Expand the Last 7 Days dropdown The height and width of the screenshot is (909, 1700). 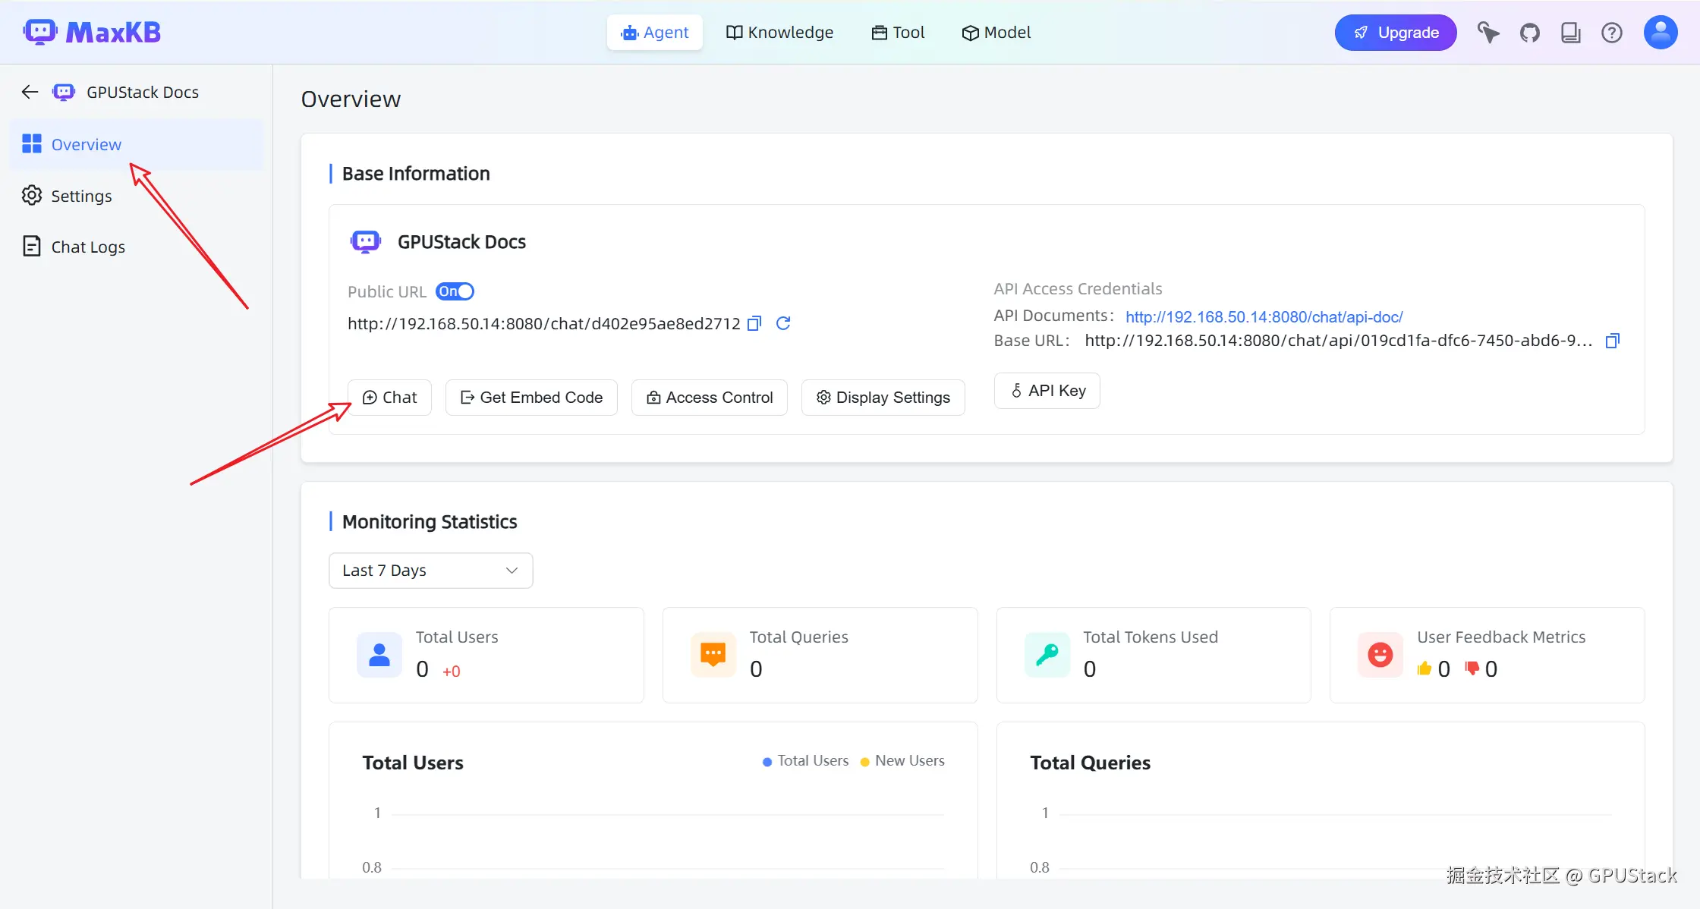430,571
